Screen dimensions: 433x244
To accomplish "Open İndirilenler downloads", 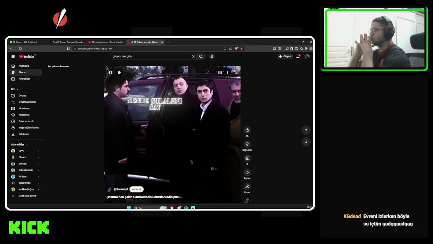I will [26, 134].
